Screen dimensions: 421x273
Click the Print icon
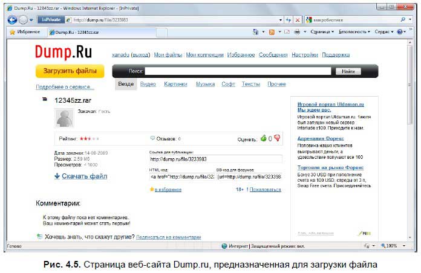pyautogui.click(x=297, y=32)
